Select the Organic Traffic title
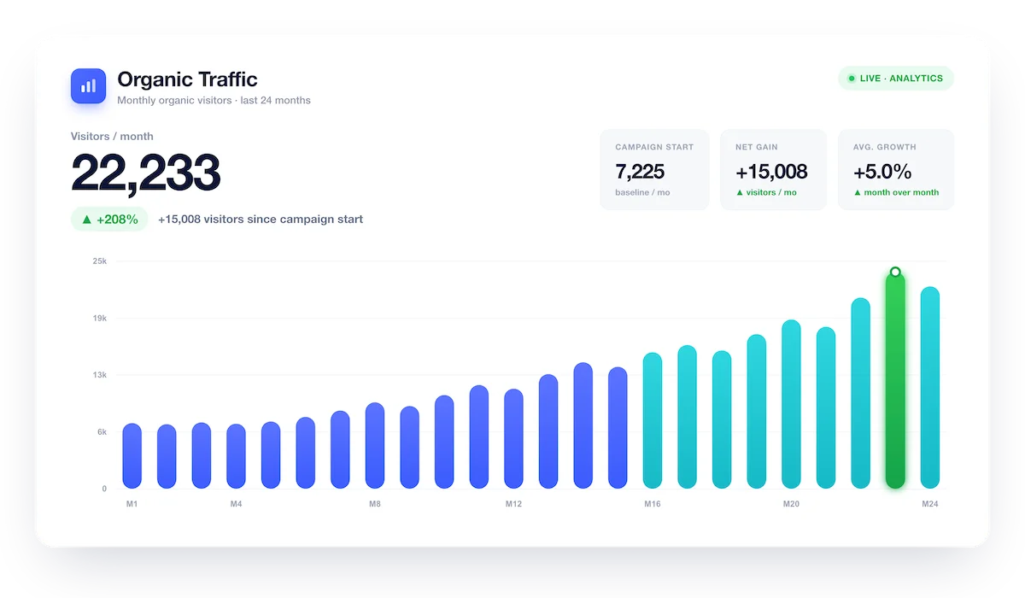Screen dimensions: 1025x598 pyautogui.click(x=187, y=79)
